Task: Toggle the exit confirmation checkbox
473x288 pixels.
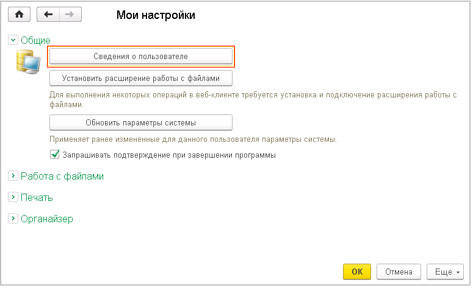Action: pos(54,155)
